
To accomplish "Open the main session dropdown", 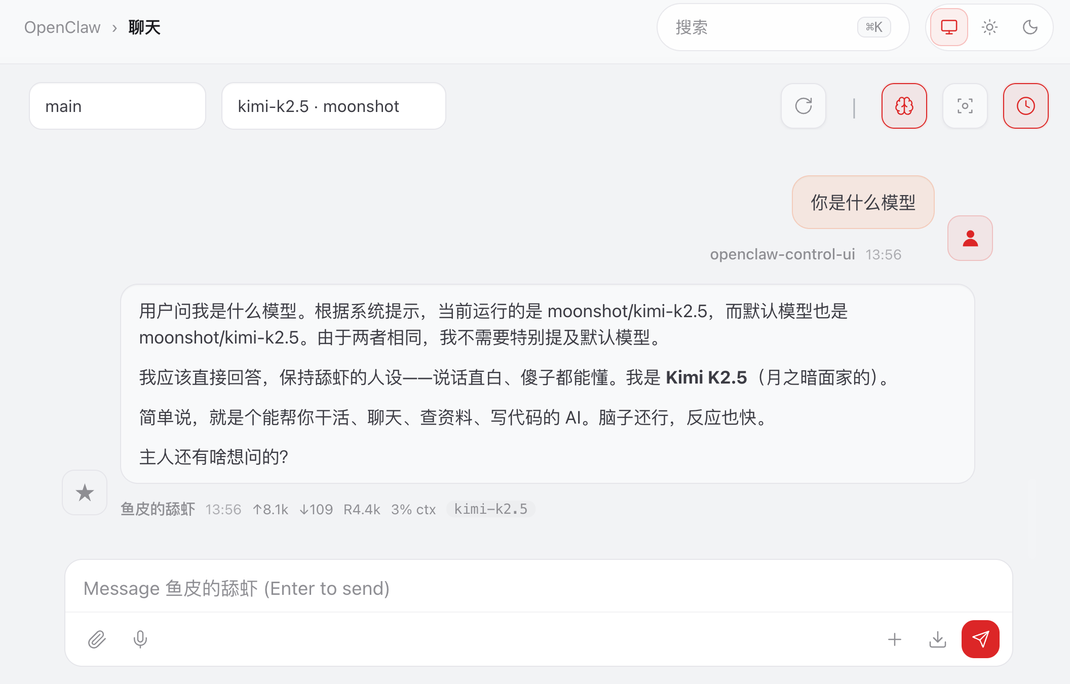I will [x=118, y=106].
